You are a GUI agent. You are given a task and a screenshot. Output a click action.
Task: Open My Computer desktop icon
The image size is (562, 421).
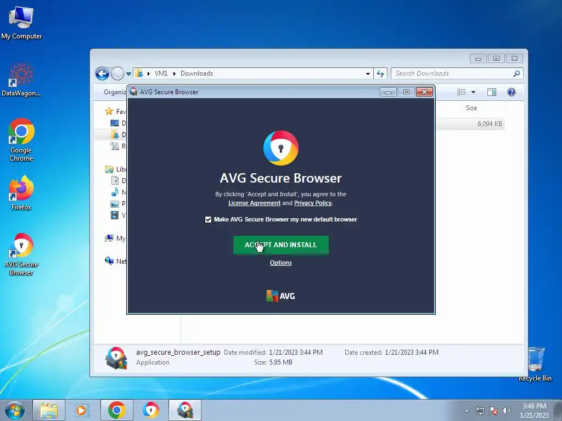tap(21, 22)
